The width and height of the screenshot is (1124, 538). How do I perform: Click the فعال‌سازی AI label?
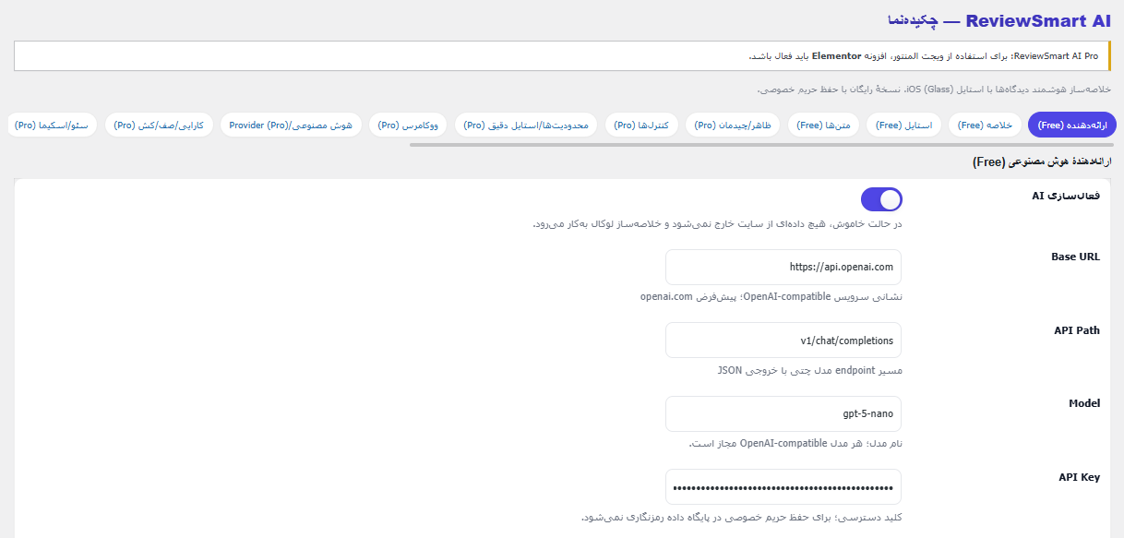(1066, 197)
